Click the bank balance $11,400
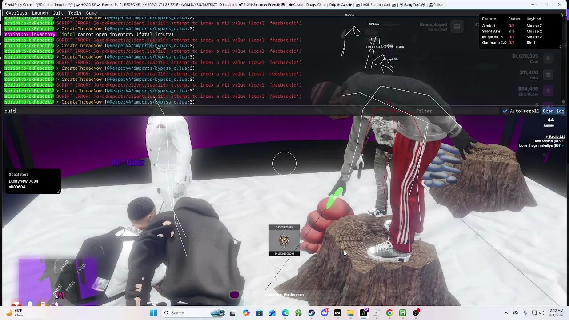This screenshot has height=320, width=569. pyautogui.click(x=529, y=72)
